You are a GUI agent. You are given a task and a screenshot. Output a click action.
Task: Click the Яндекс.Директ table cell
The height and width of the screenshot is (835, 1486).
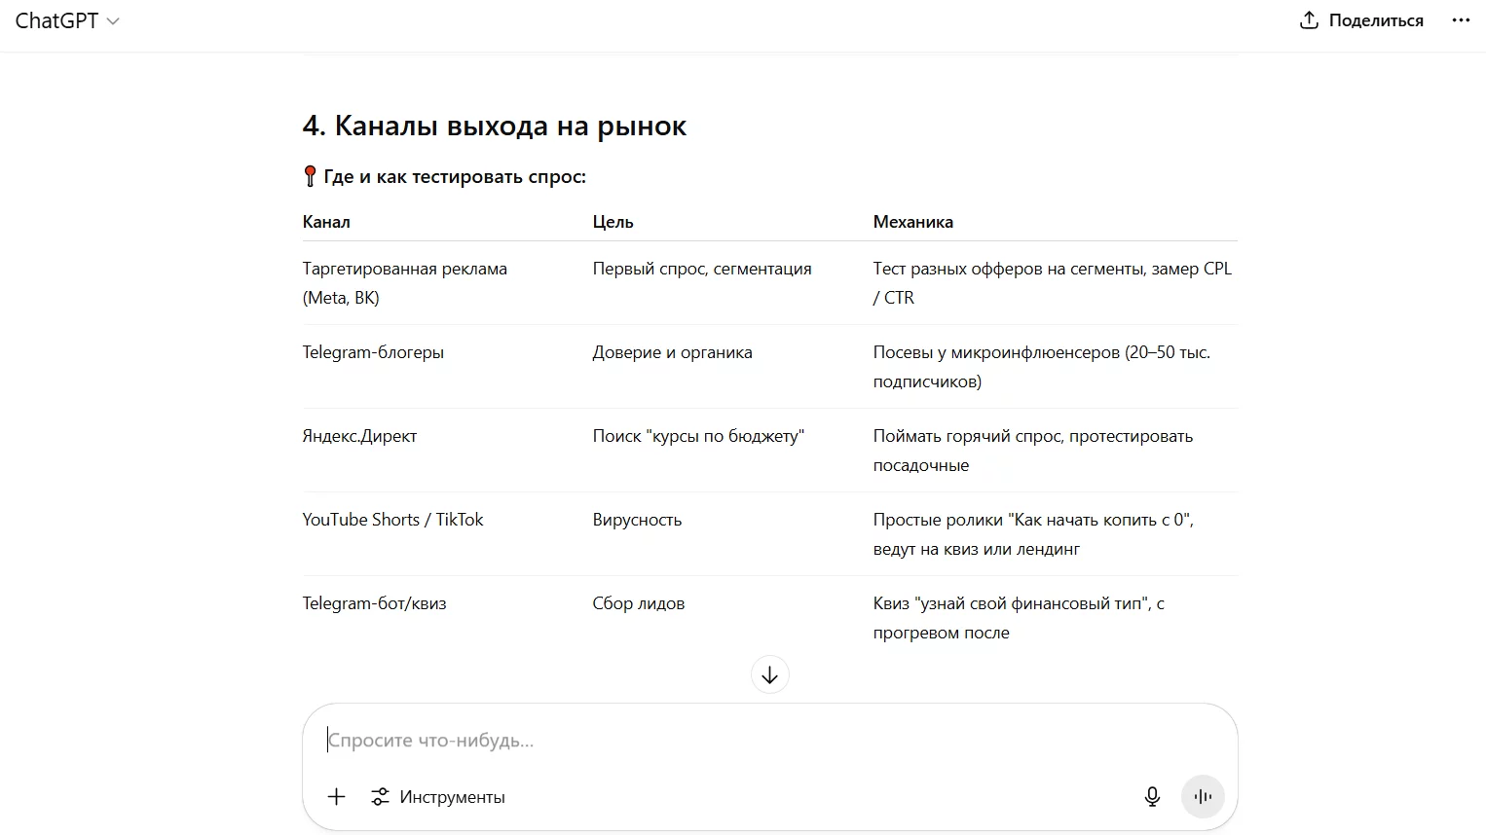(359, 436)
